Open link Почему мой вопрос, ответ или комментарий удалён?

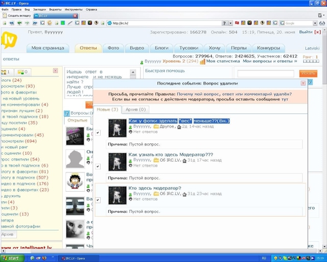click(234, 94)
